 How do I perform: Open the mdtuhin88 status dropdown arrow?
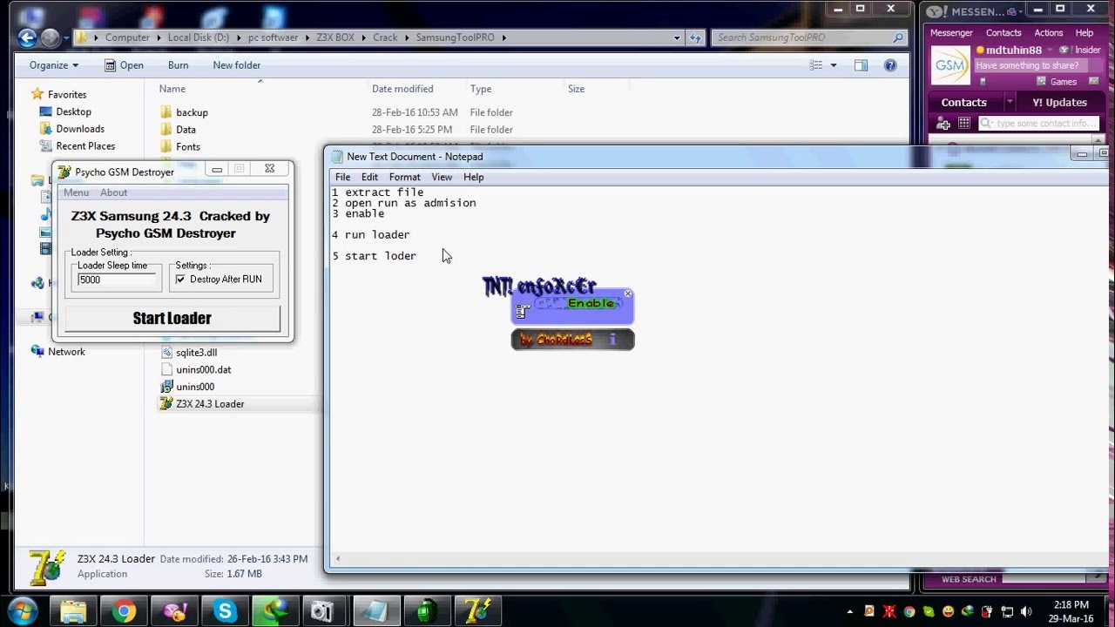point(1050,51)
